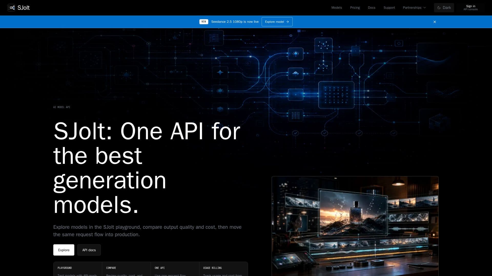This screenshot has height=276, width=492.
Task: Click the perfume bottle preview image
Action: [x=355, y=226]
